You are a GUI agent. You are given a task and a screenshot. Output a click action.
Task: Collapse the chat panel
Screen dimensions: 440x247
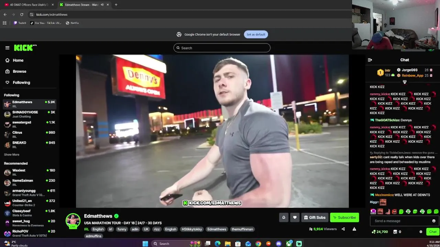coord(370,60)
